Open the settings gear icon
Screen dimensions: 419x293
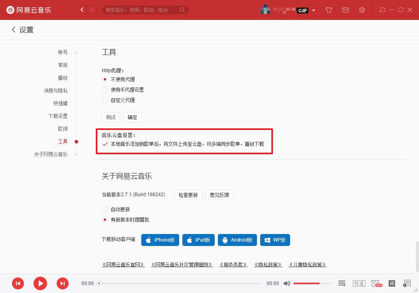(362, 10)
